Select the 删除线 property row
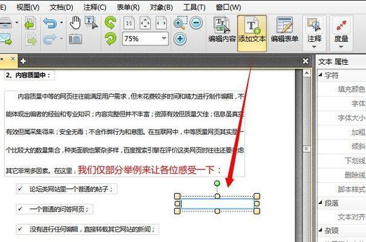Image resolution: width=366 pixels, height=242 pixels. click(341, 175)
